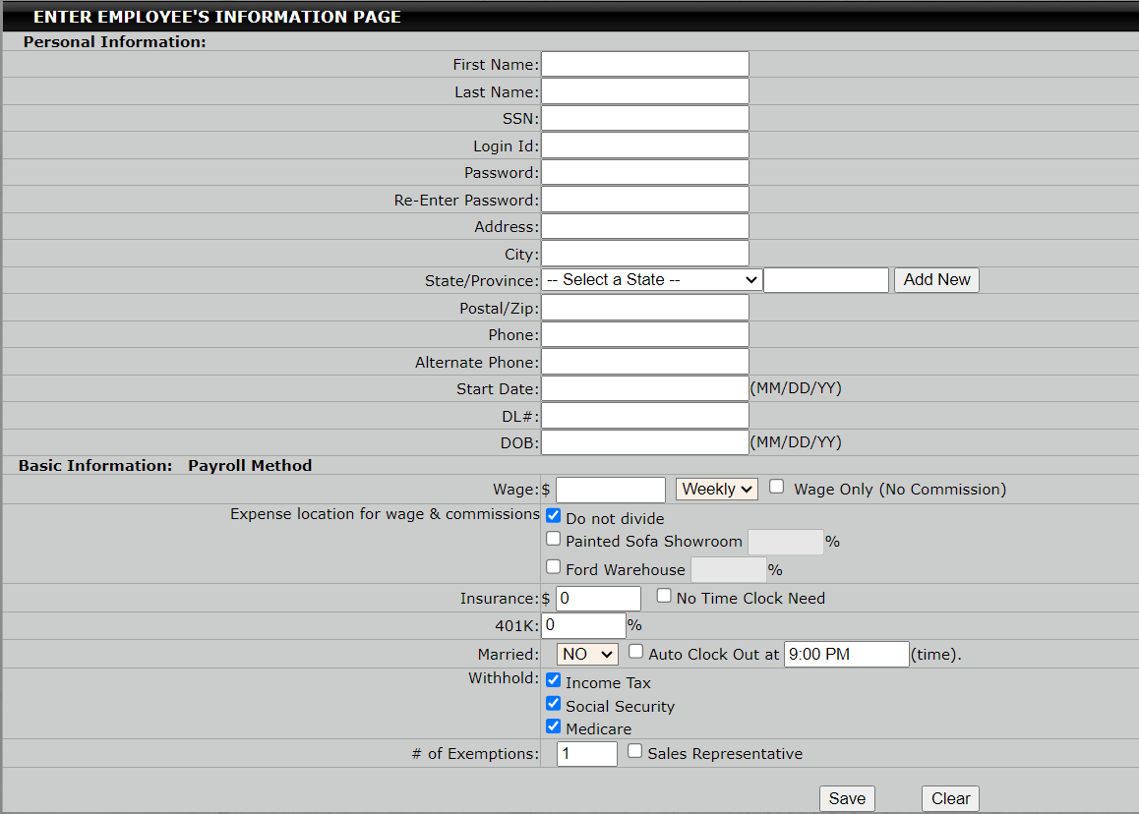Select the Insurance amount field
The height and width of the screenshot is (814, 1139).
[x=599, y=599]
